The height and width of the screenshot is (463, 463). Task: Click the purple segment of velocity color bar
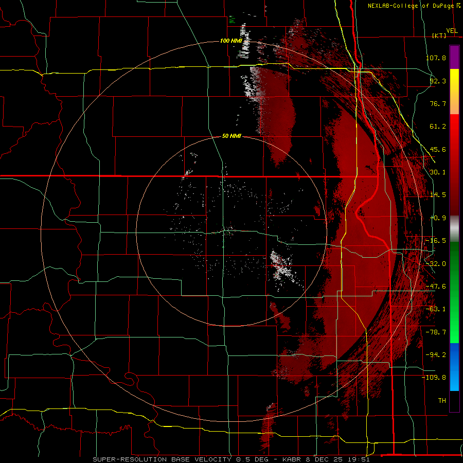pos(454,57)
